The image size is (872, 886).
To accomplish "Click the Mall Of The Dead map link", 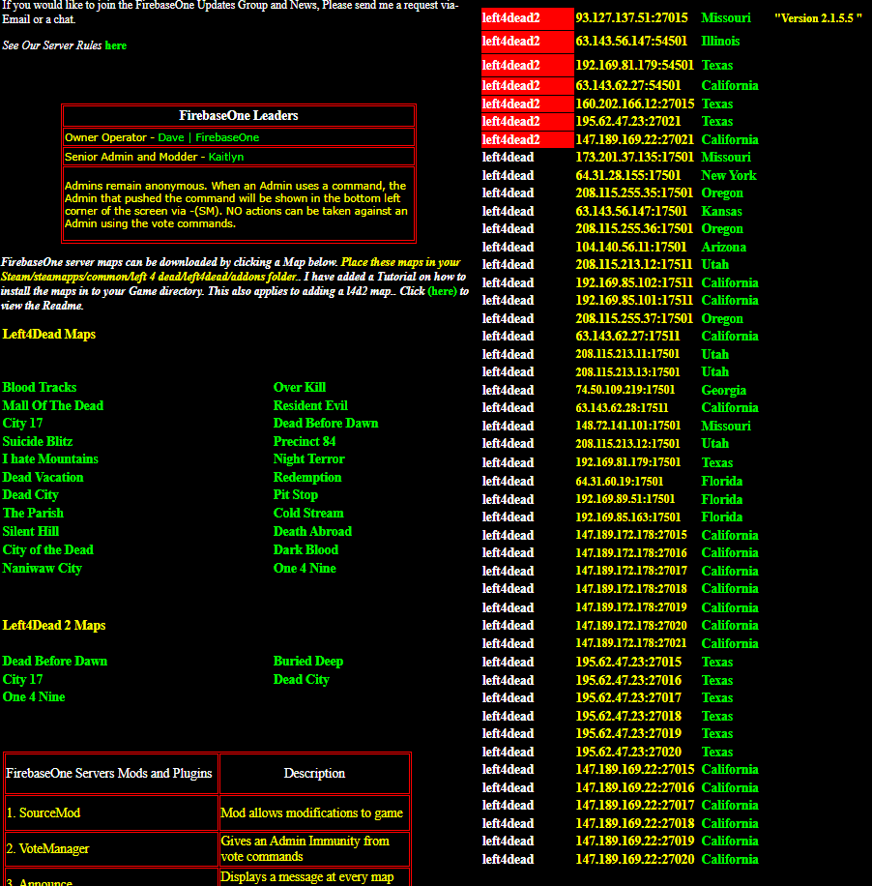I will (53, 405).
